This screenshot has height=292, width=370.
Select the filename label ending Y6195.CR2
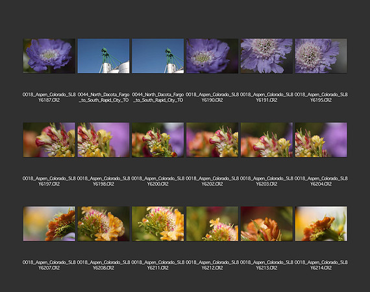[321, 97]
